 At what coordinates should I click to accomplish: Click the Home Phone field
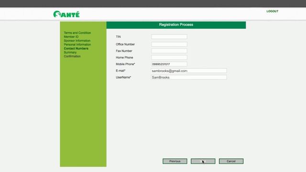tap(169, 57)
